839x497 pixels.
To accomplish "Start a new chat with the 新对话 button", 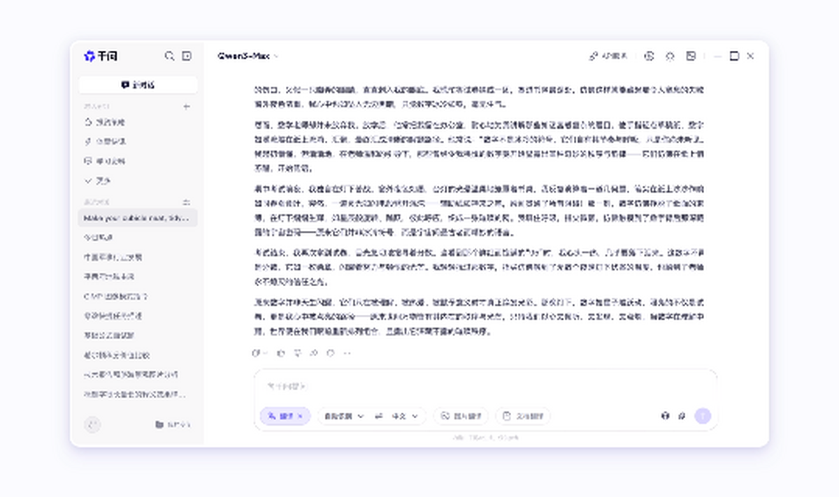I will click(x=138, y=85).
